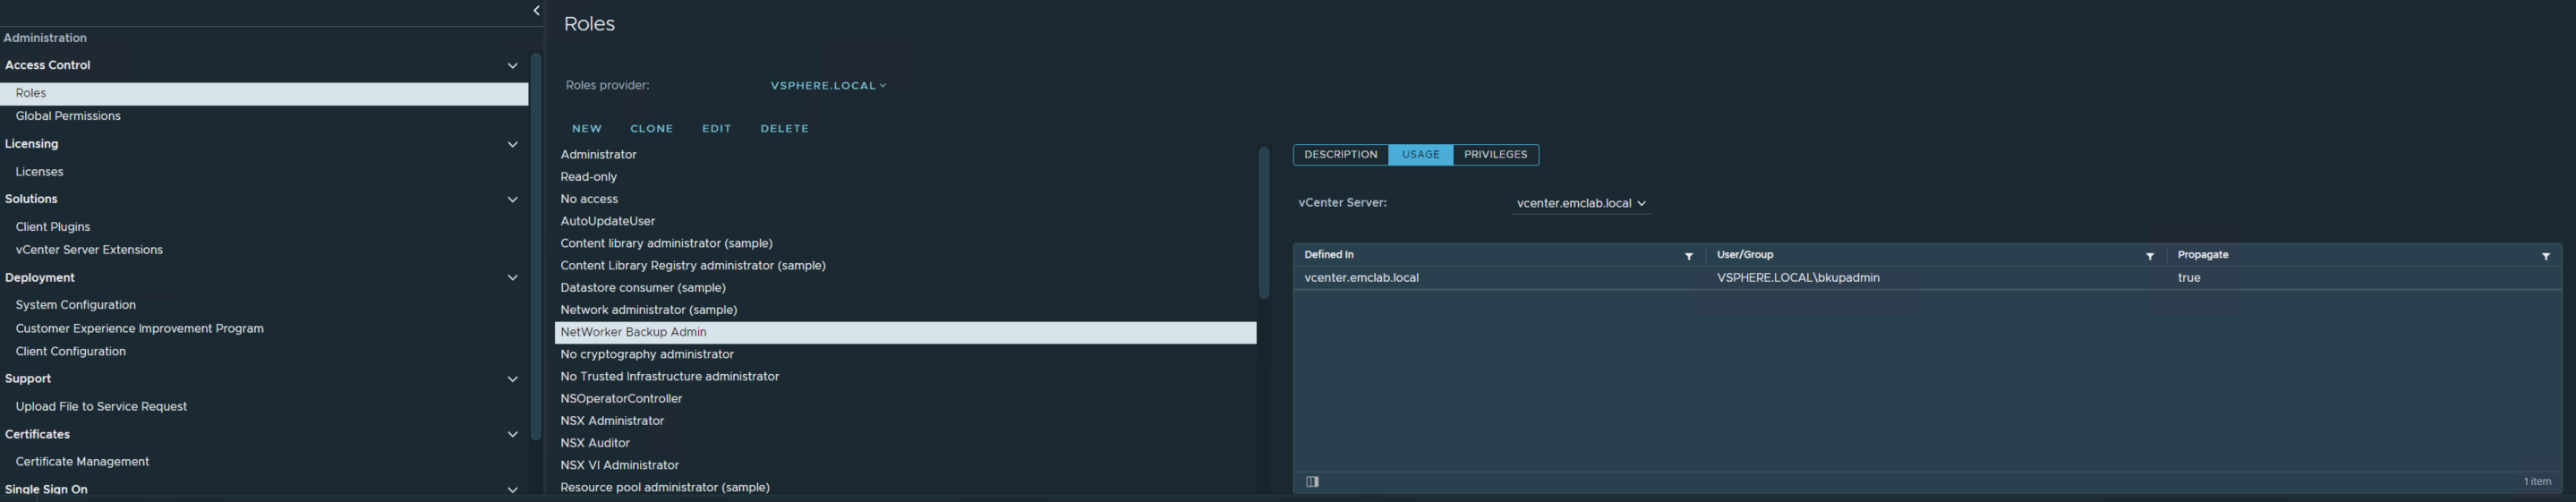Click the NEW role button
The height and width of the screenshot is (502, 2576).
[587, 129]
